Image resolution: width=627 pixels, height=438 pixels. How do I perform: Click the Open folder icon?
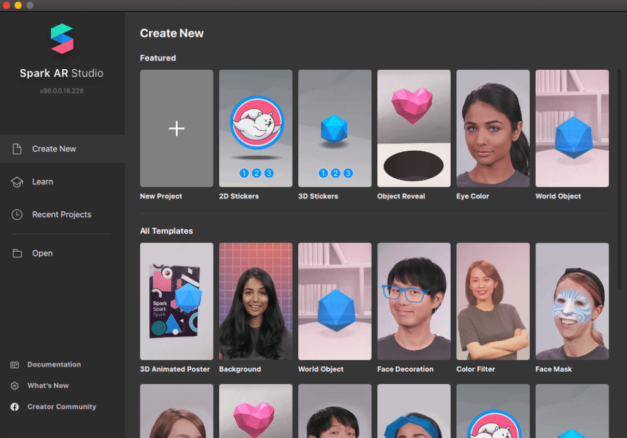[17, 253]
